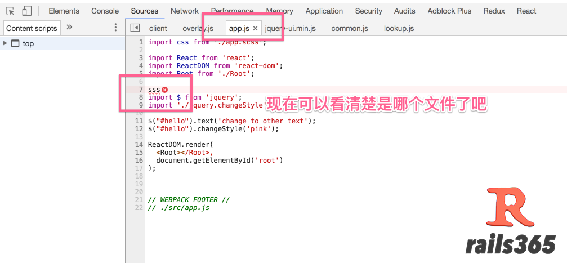Switch to the React devtools tab
567x263 pixels.
coord(526,11)
